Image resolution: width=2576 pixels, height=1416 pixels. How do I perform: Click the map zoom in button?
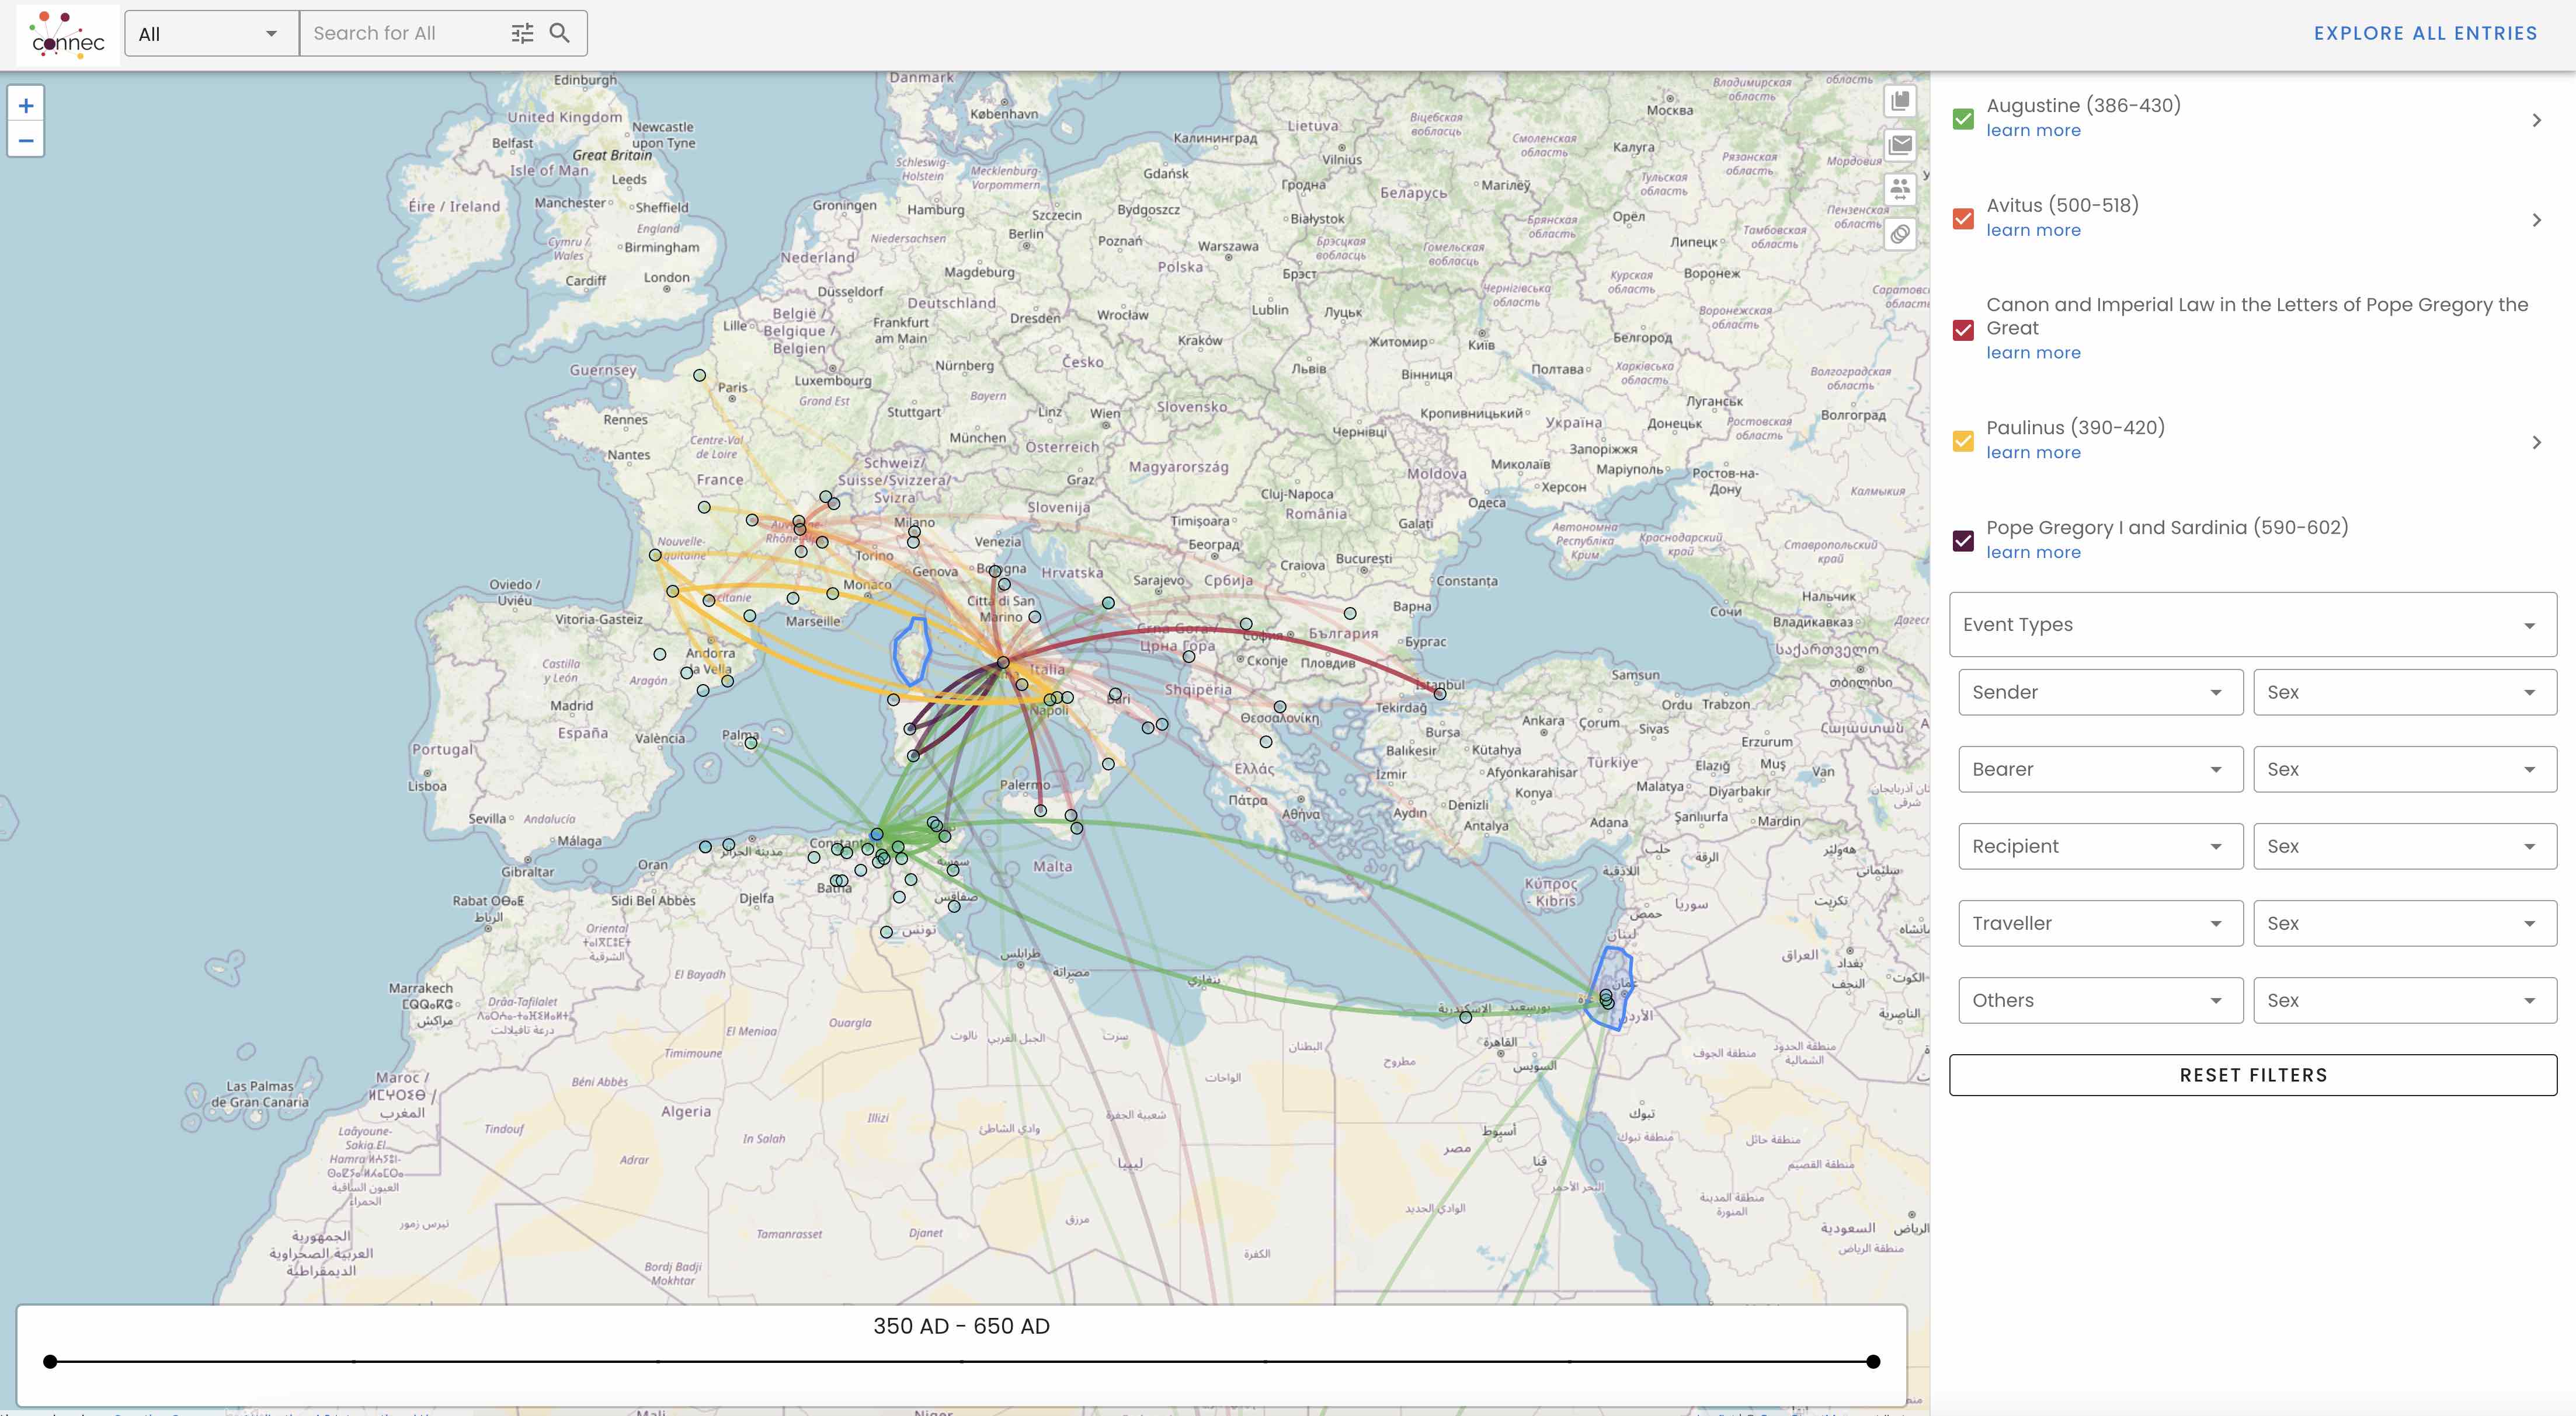pyautogui.click(x=26, y=106)
